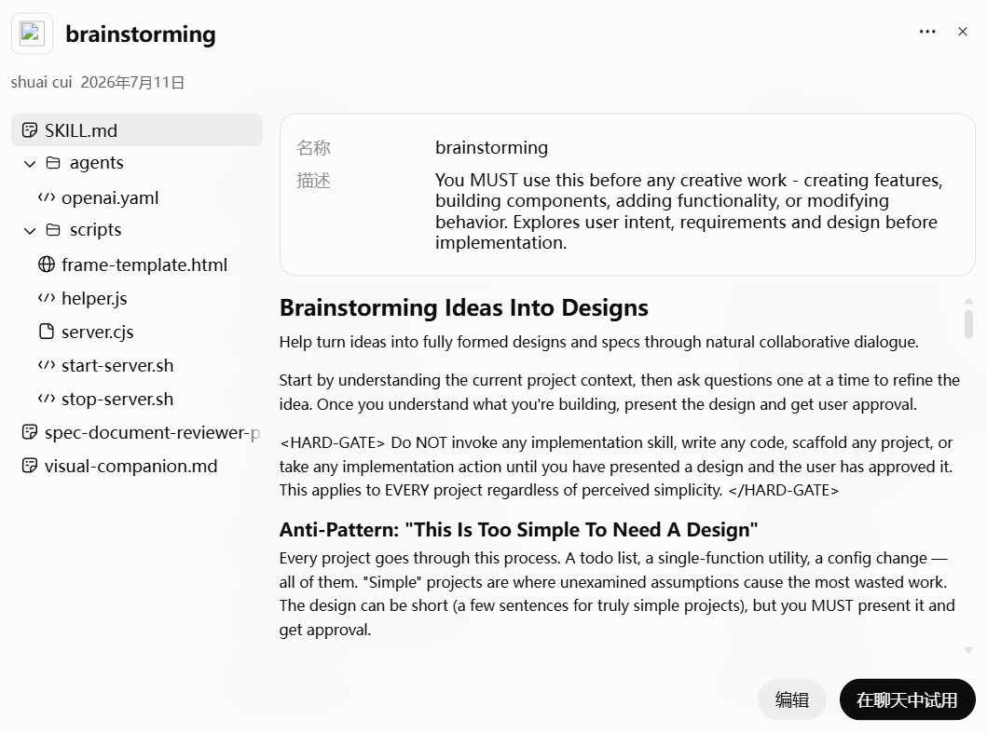Click the globe icon for frame-template.html
987x733 pixels.
click(47, 265)
